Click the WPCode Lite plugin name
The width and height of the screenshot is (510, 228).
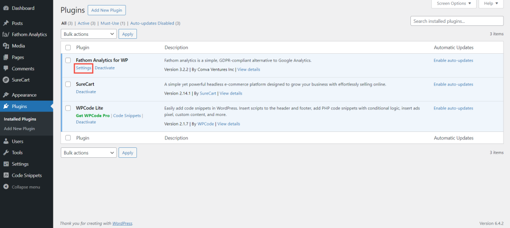pos(90,108)
